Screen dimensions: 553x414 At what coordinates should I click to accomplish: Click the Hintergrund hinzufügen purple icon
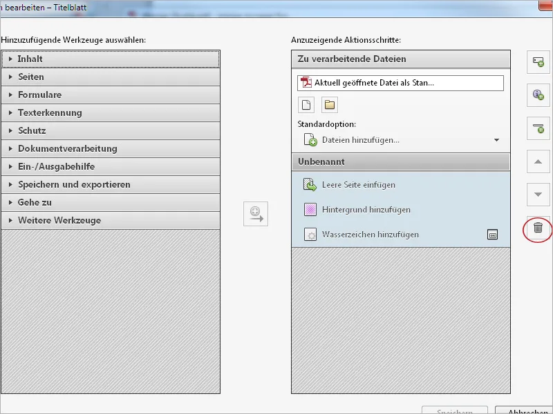point(310,210)
